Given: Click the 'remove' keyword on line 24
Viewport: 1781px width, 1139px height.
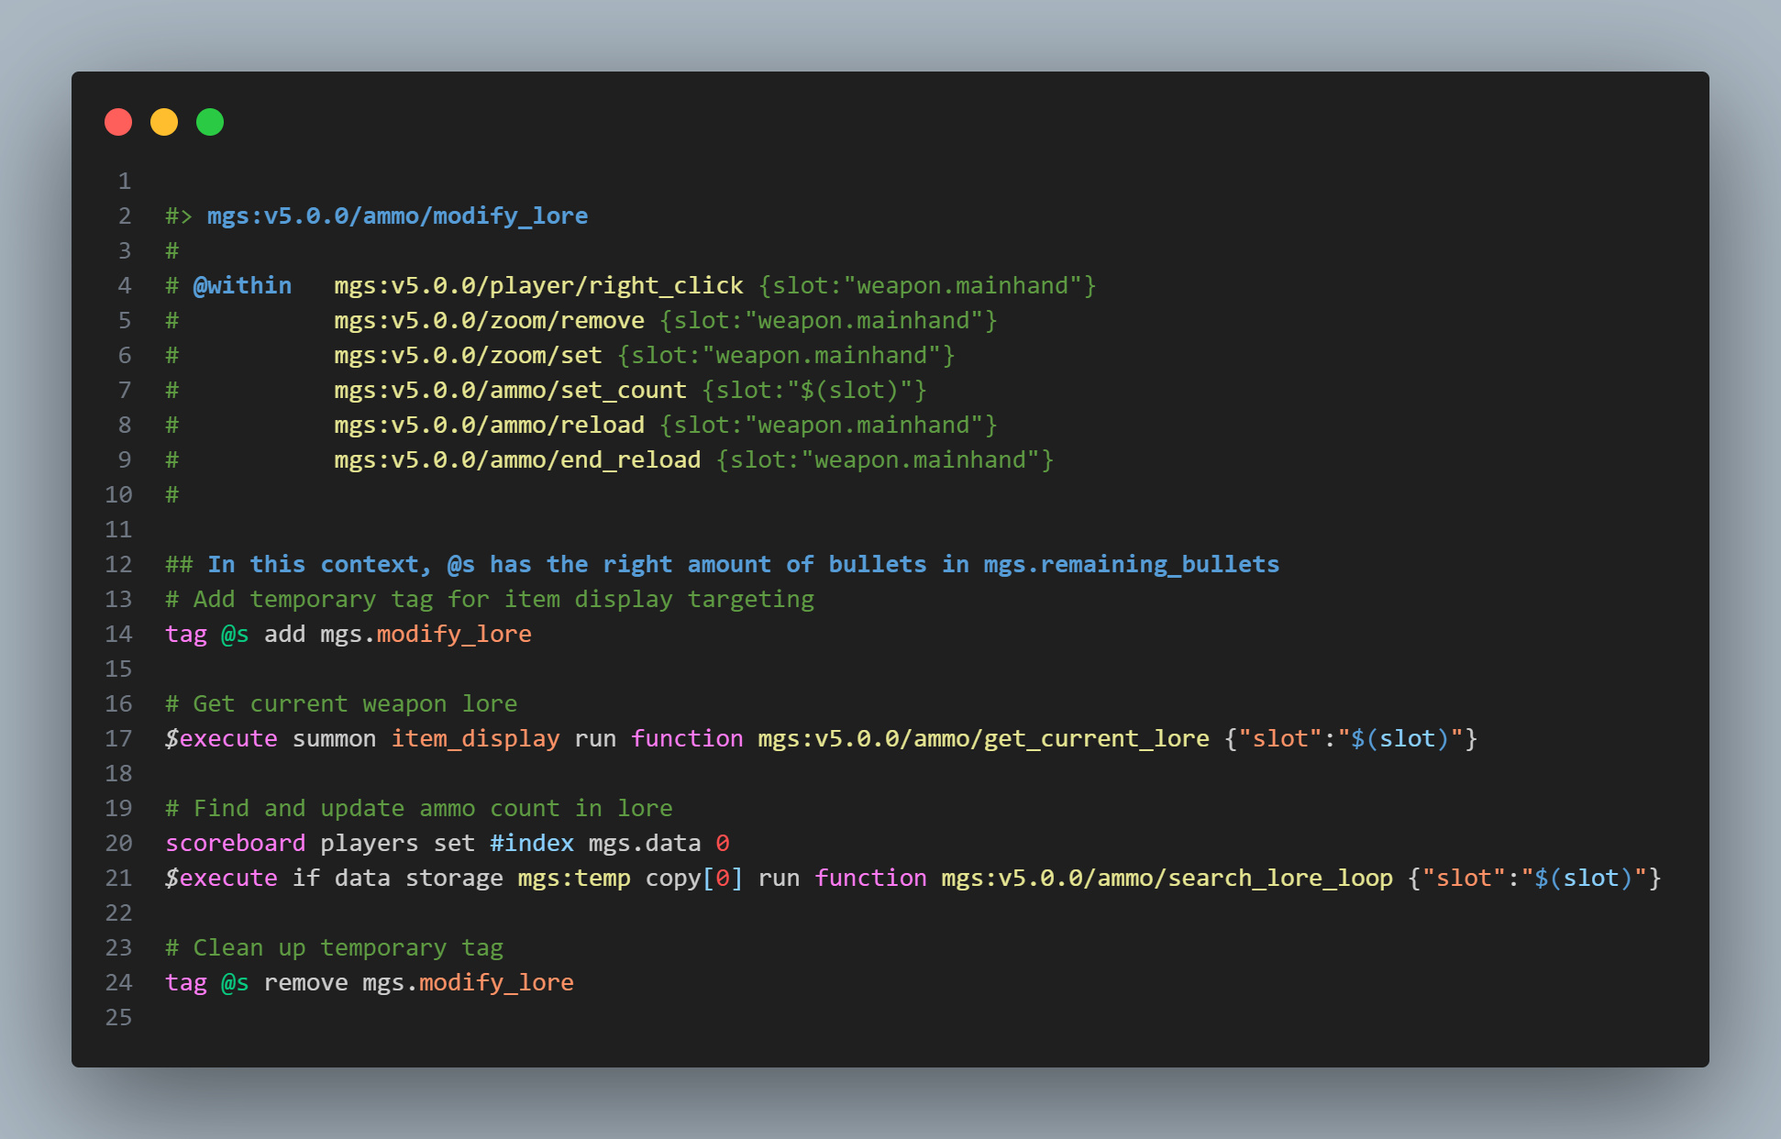Looking at the screenshot, I should coord(305,982).
